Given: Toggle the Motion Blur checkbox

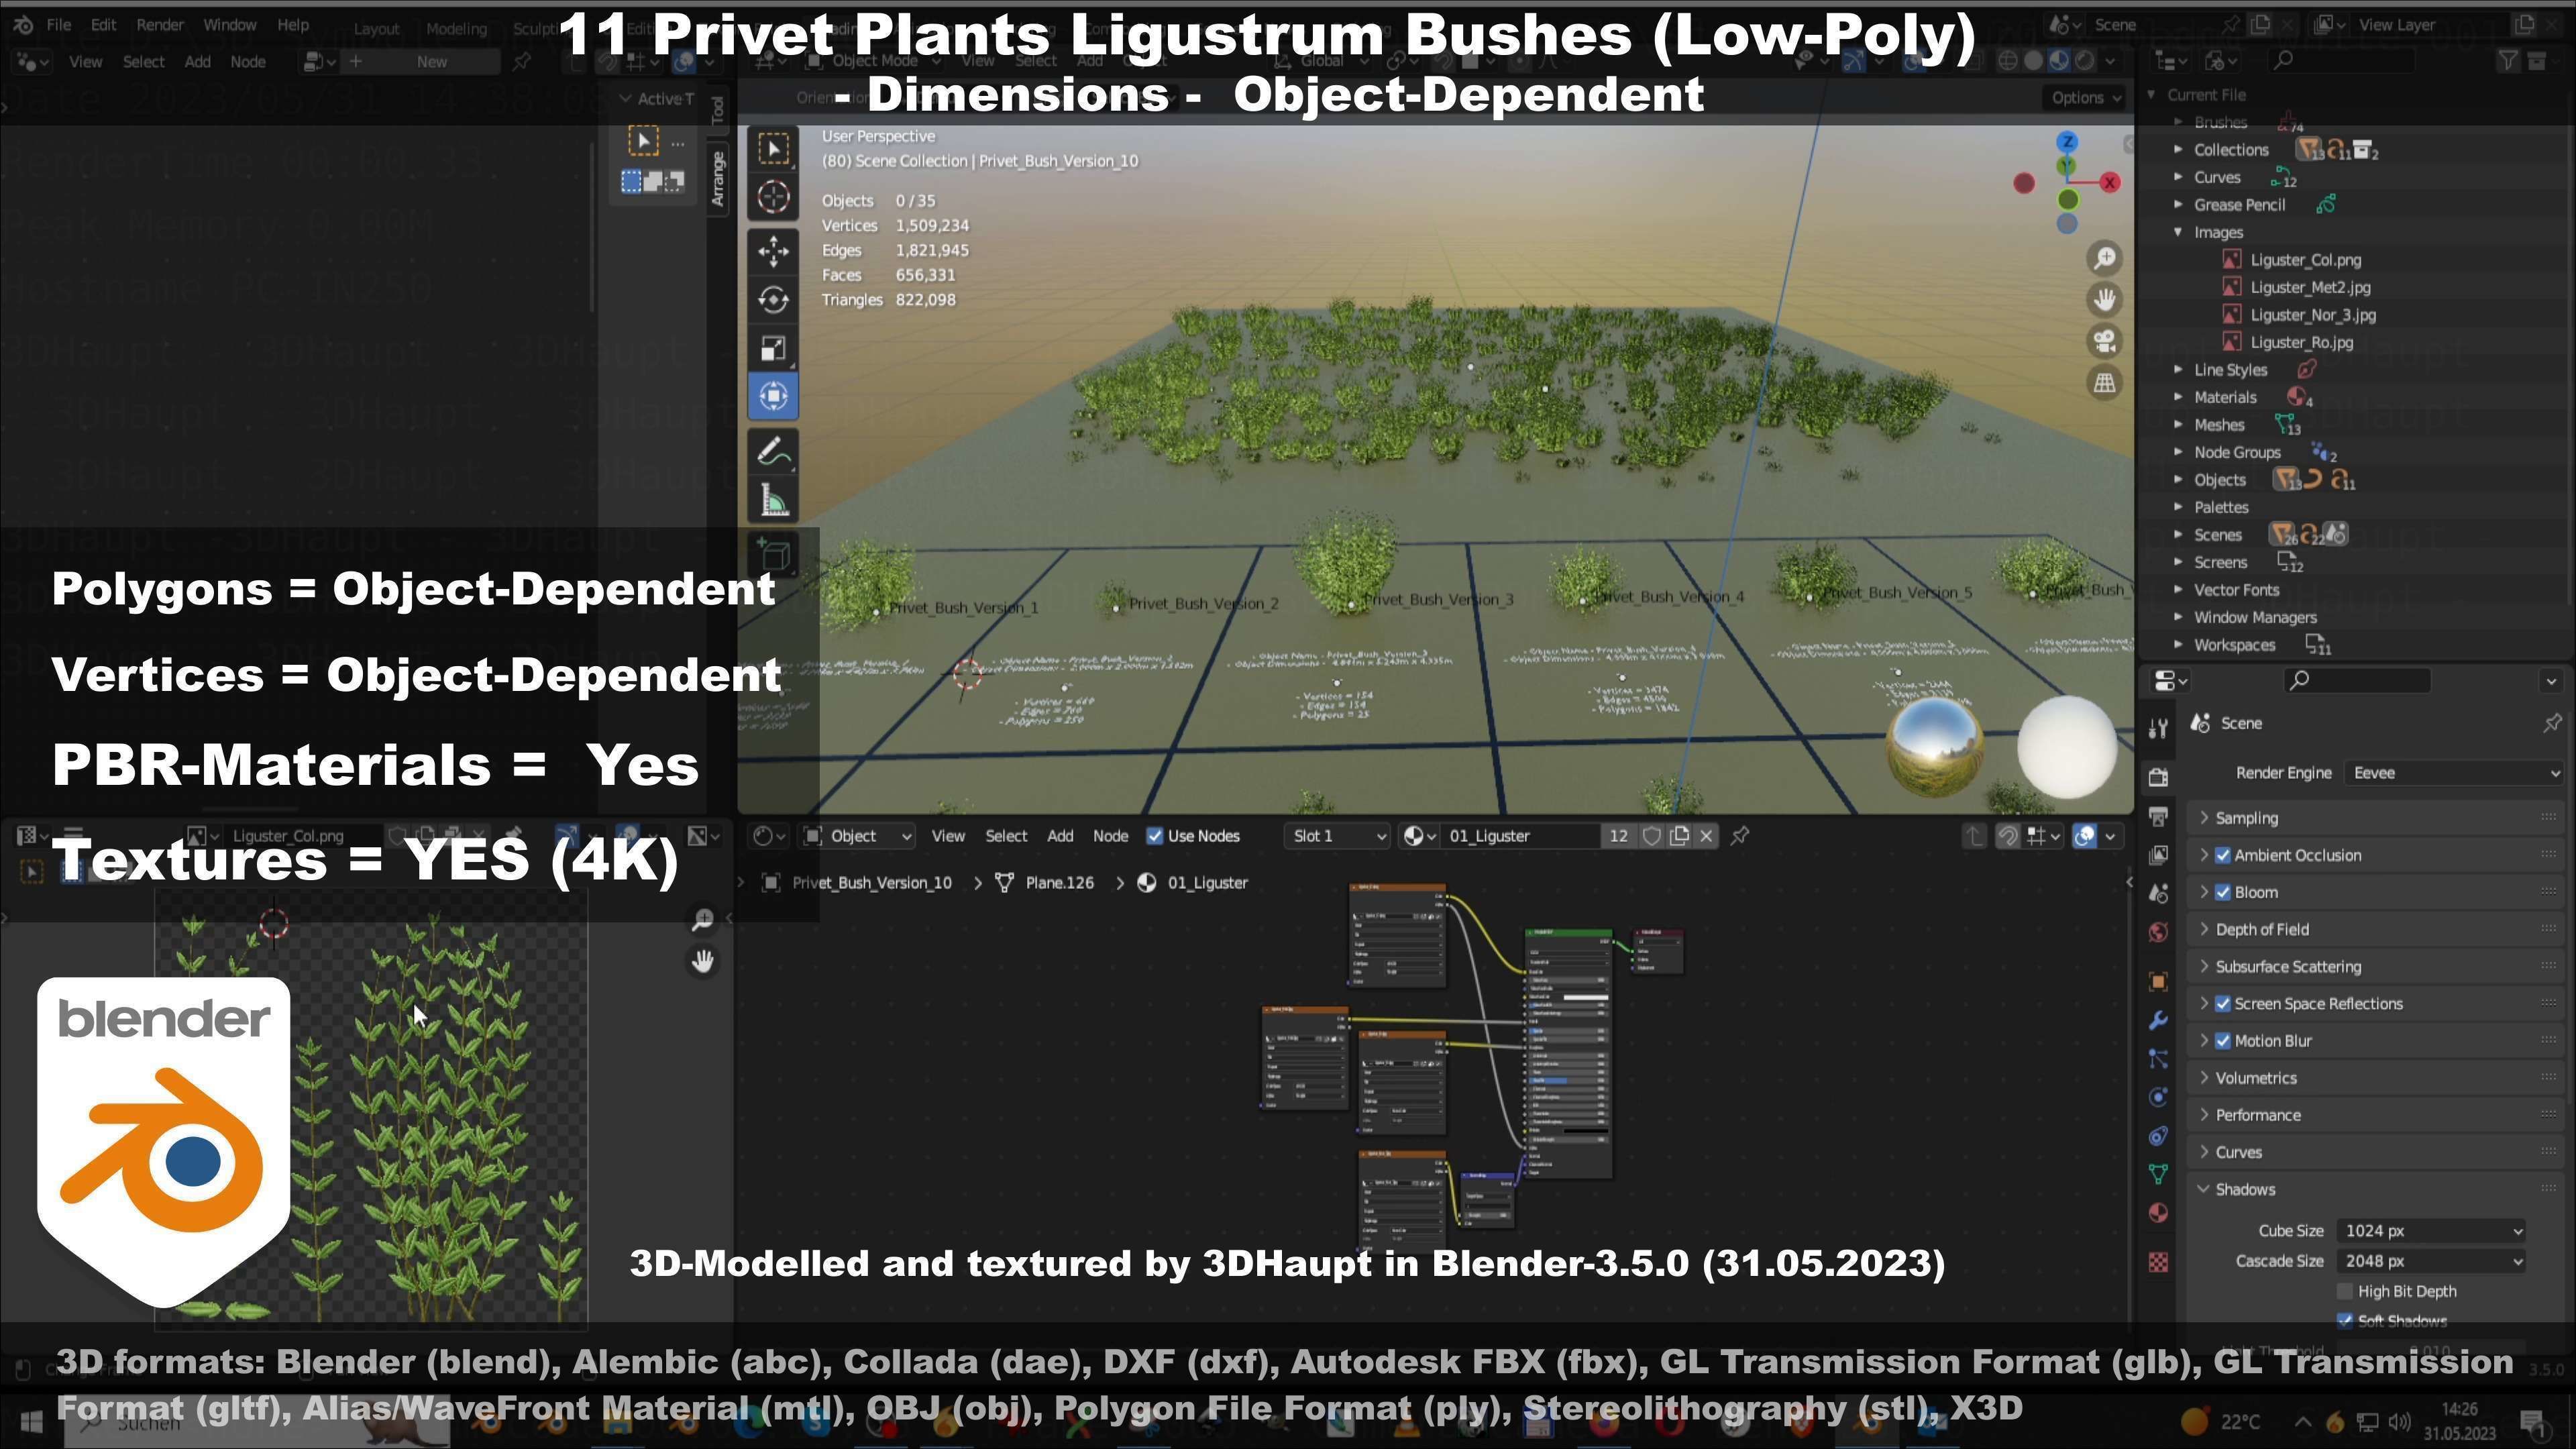Looking at the screenshot, I should (2223, 1041).
